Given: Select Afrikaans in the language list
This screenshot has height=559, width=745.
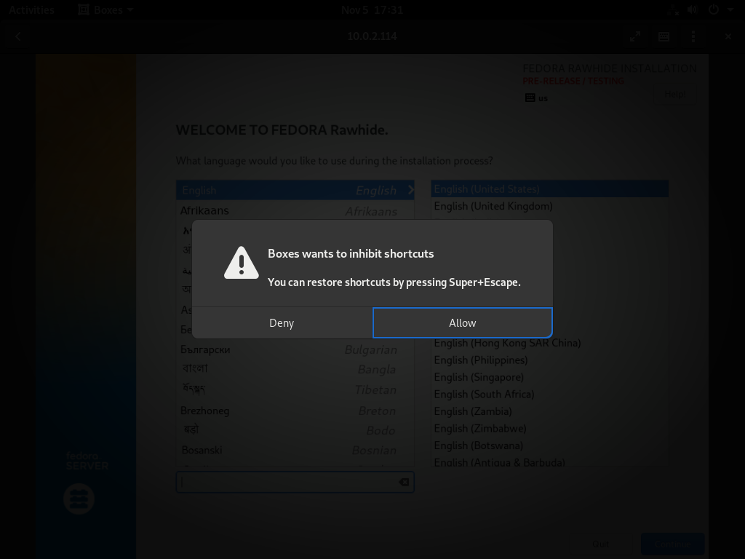Looking at the screenshot, I should coord(295,210).
